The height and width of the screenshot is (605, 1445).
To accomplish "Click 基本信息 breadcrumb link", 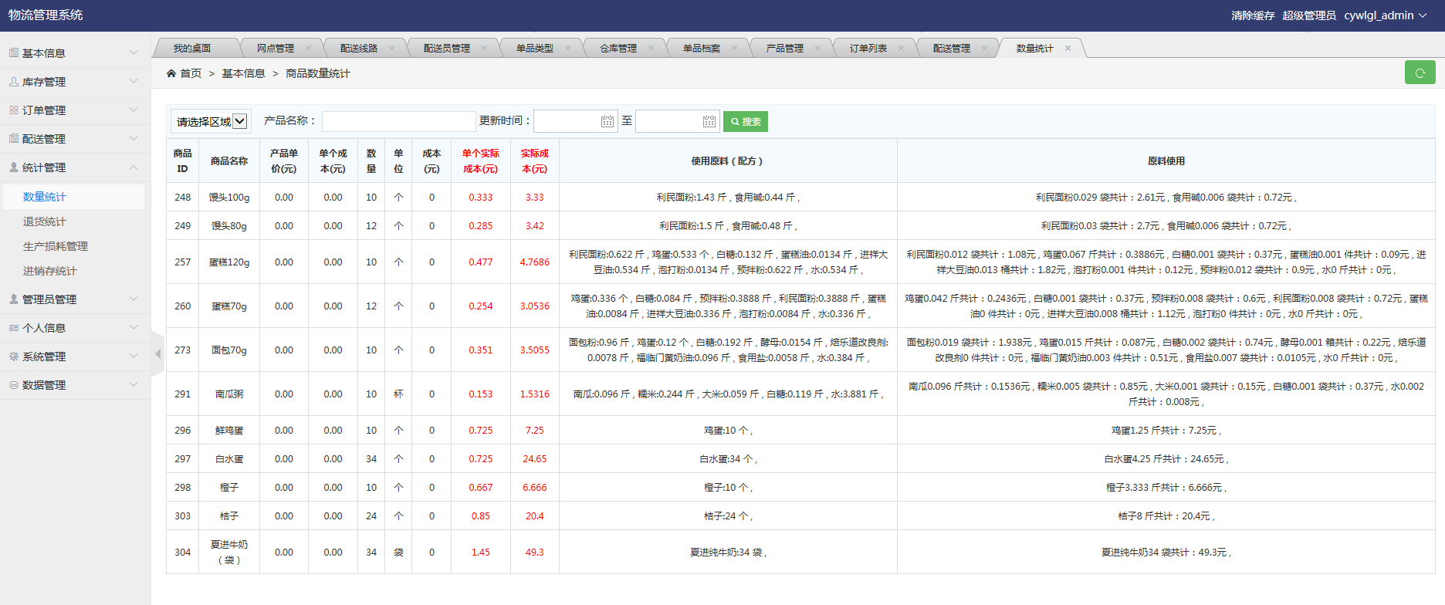I will click(x=243, y=73).
